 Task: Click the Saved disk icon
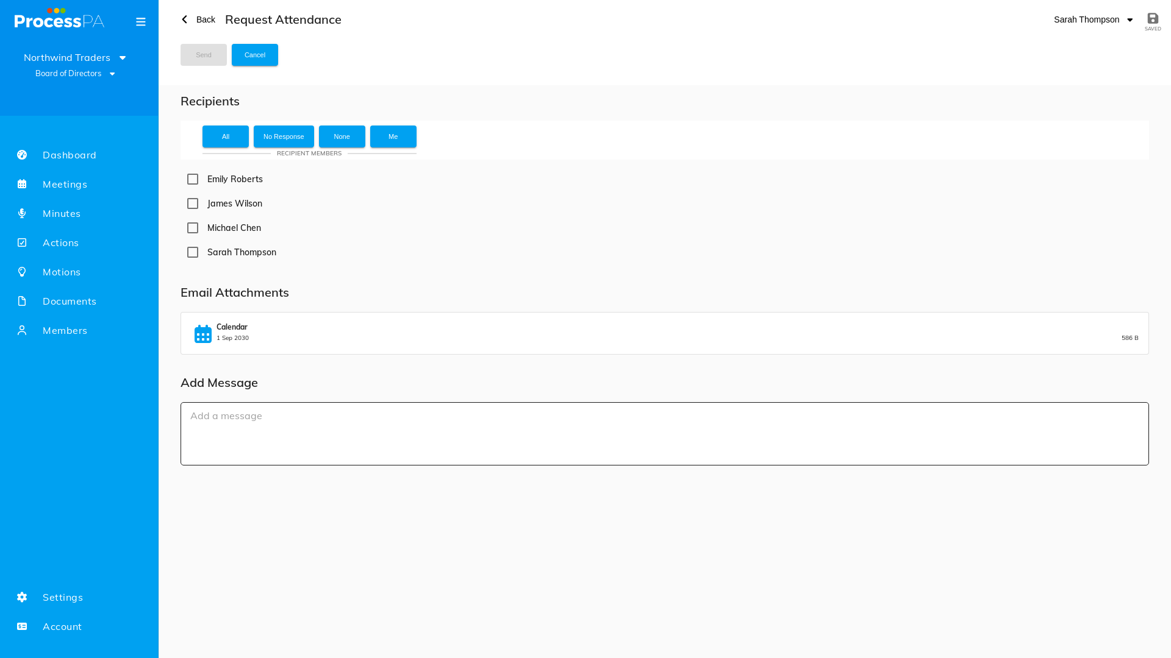click(x=1153, y=18)
